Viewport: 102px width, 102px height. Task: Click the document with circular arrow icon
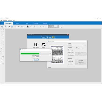(28, 27)
